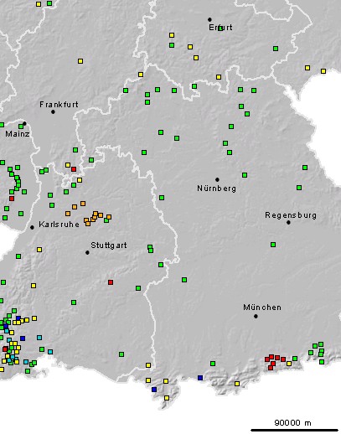Select the green marker beside the Mainz city dot
This screenshot has width=341, height=434.
[x=21, y=127]
